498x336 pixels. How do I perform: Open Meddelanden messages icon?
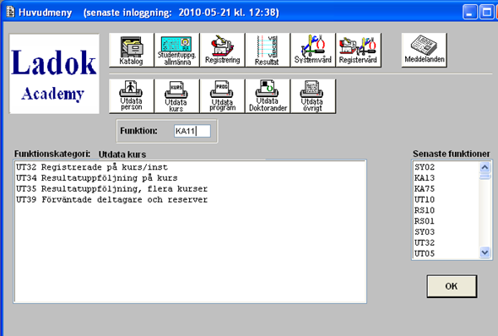click(424, 50)
